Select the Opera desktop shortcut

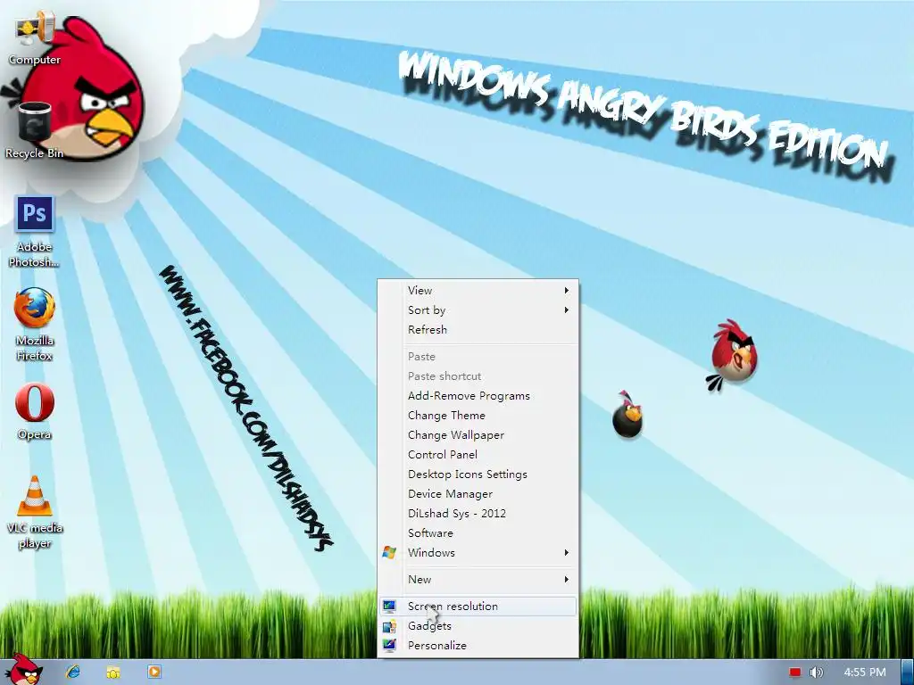[x=35, y=411]
